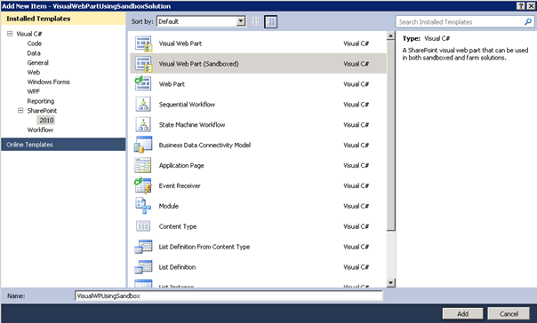Open the Installed Templates section
This screenshot has height=323, width=537.
click(63, 19)
